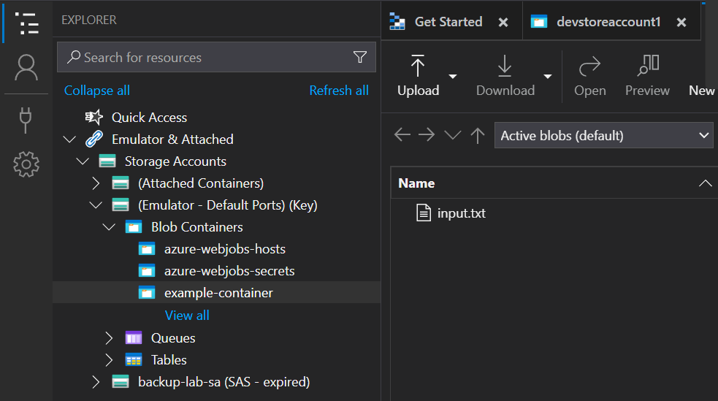Open the Active blobs (default) dropdown
718x401 pixels.
tap(603, 135)
